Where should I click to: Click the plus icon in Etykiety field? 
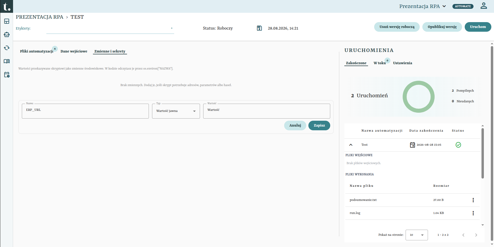172,28
